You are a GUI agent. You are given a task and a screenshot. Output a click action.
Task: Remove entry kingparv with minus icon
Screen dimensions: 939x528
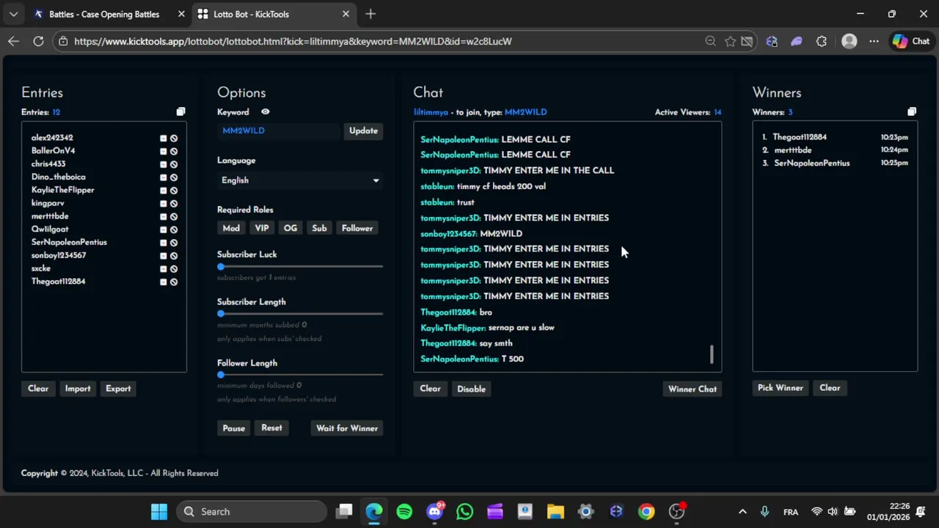click(164, 203)
